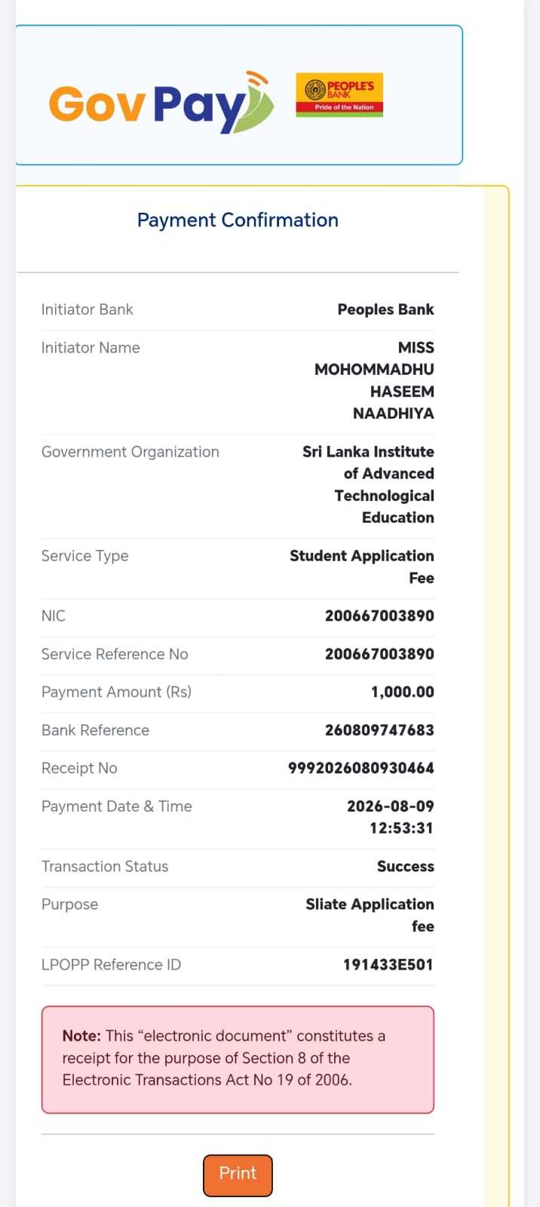
Task: Click the GovPay logo
Action: tap(161, 102)
